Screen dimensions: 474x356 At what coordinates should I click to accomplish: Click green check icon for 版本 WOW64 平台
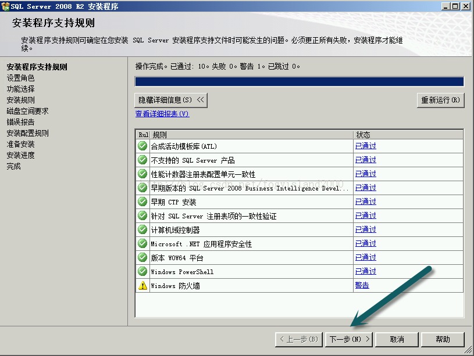[142, 258]
